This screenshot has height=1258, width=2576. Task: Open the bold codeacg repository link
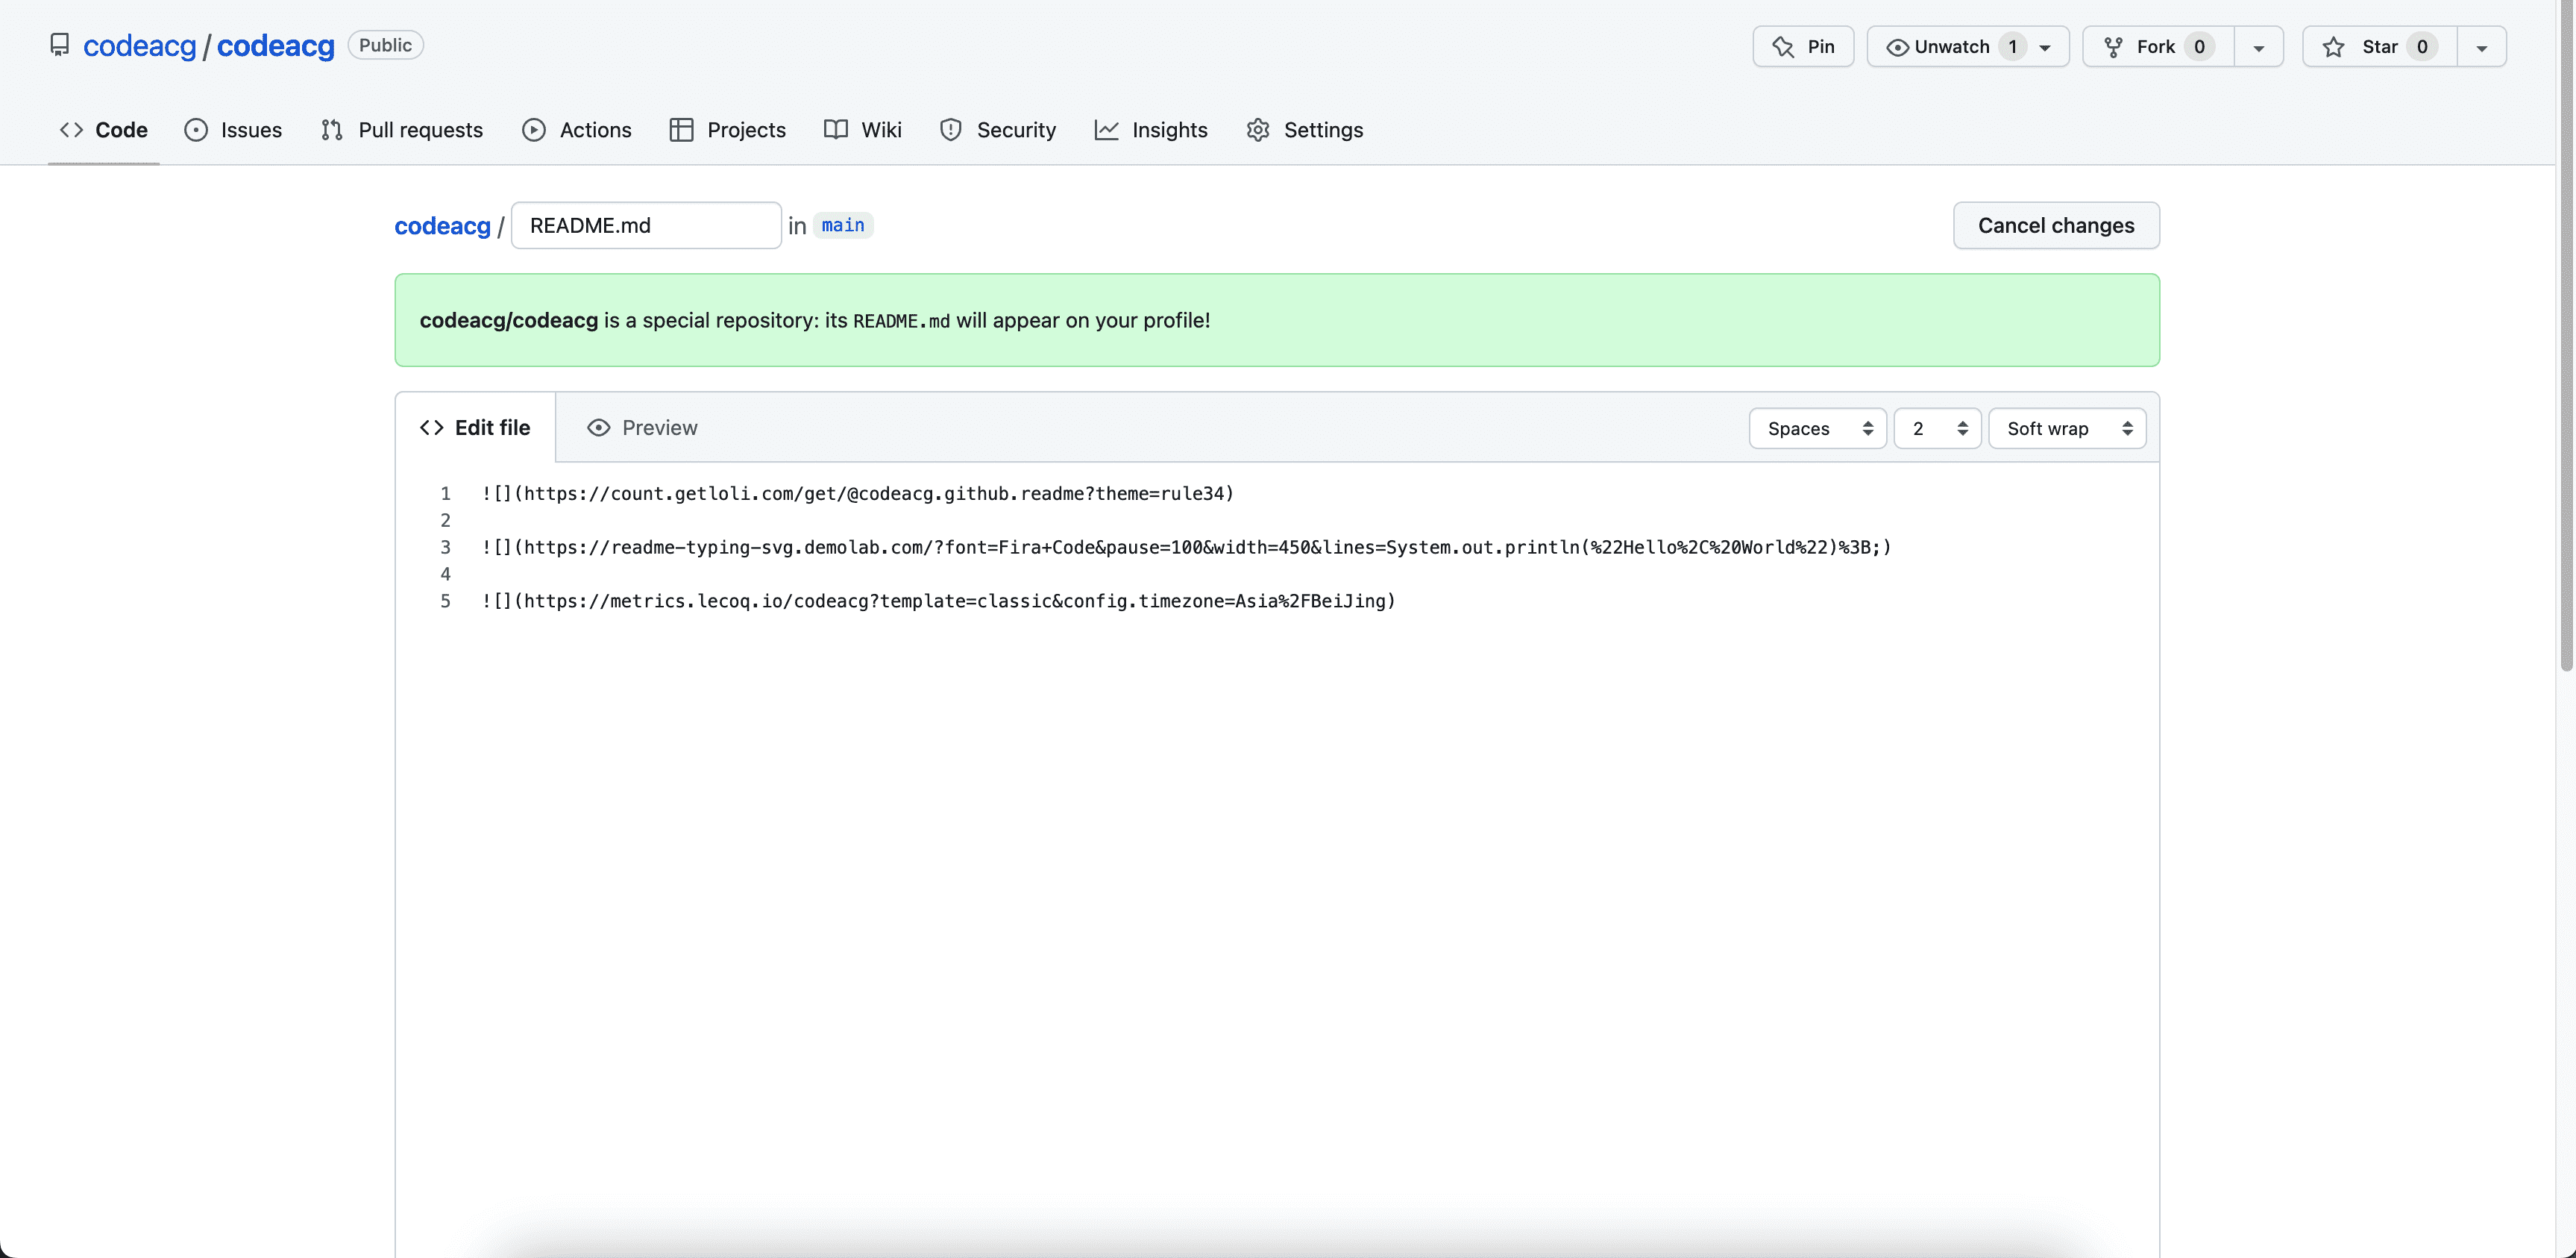pyautogui.click(x=276, y=46)
